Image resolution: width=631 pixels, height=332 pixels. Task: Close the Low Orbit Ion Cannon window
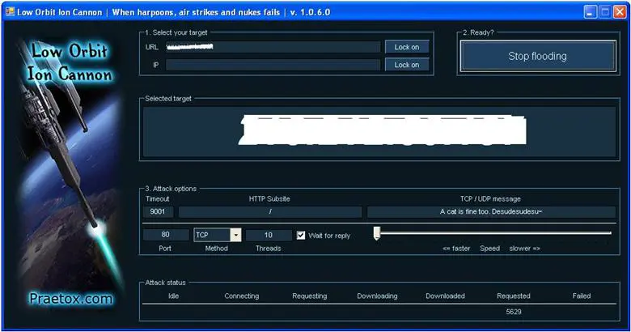click(x=619, y=12)
